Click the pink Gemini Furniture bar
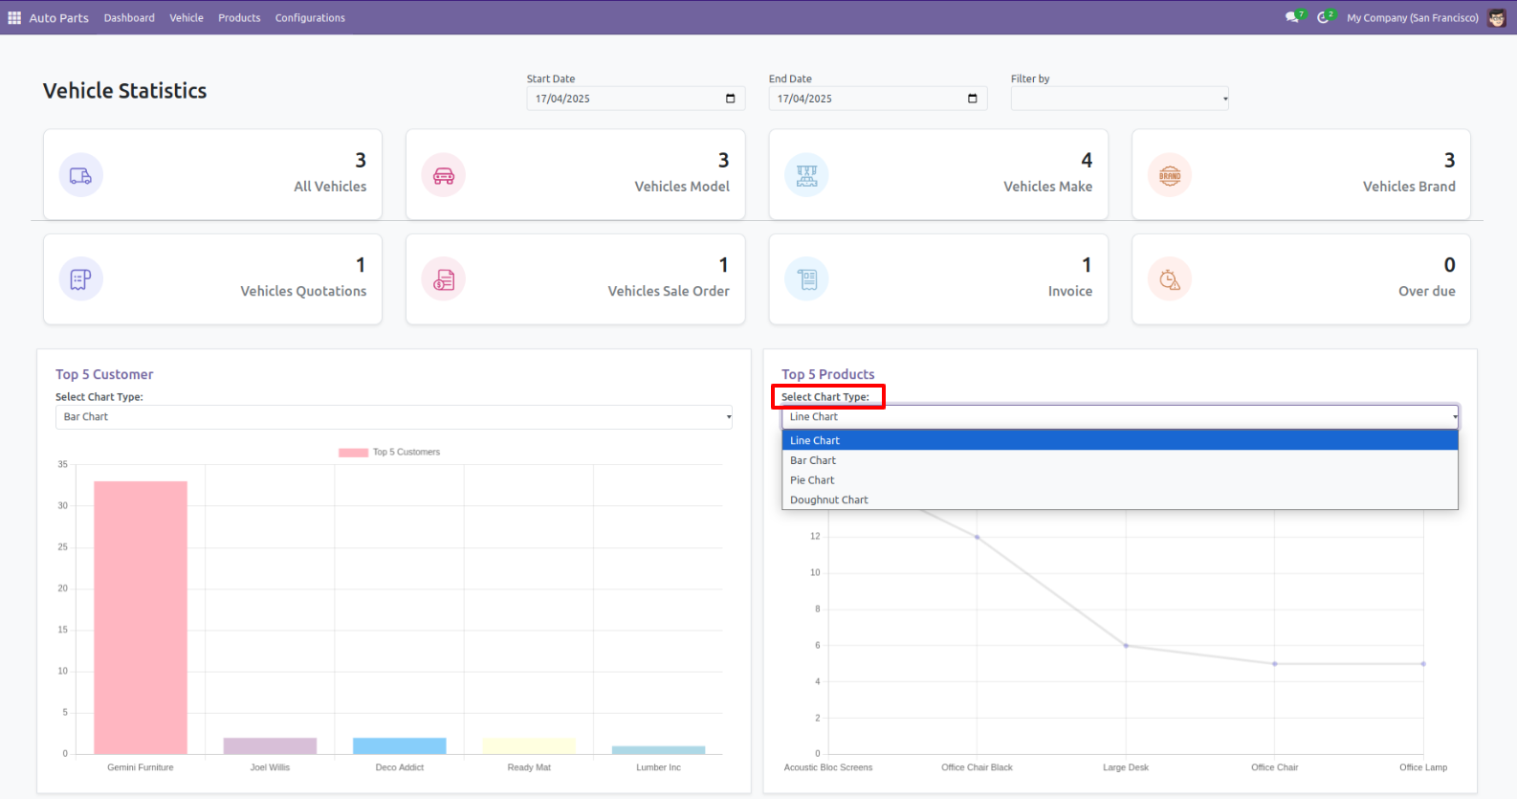 pos(141,617)
